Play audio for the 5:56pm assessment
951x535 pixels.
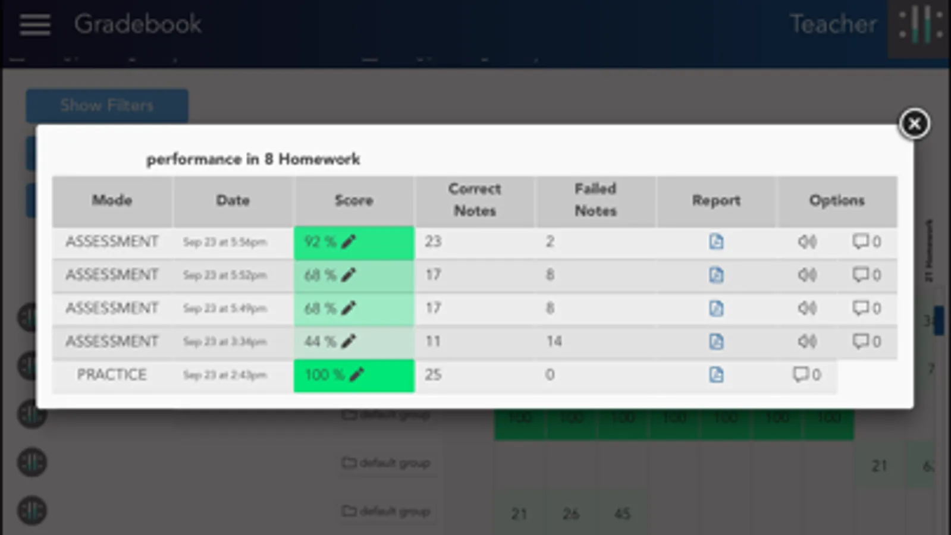[807, 241]
